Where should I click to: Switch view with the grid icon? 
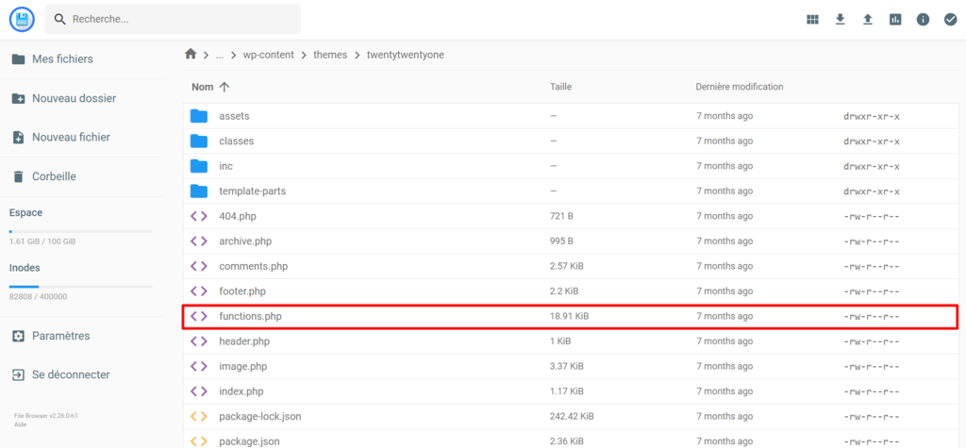[812, 19]
